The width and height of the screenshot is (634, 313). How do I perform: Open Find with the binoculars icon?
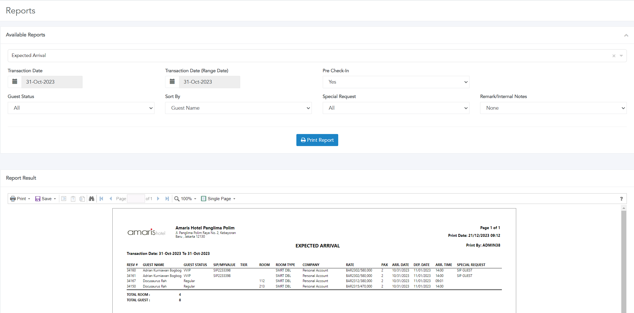coord(91,199)
